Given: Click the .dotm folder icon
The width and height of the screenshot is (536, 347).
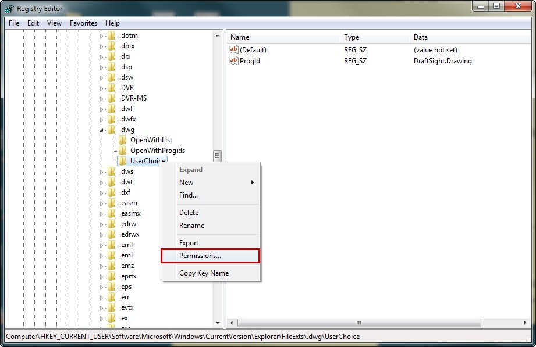Looking at the screenshot, I should [x=111, y=35].
